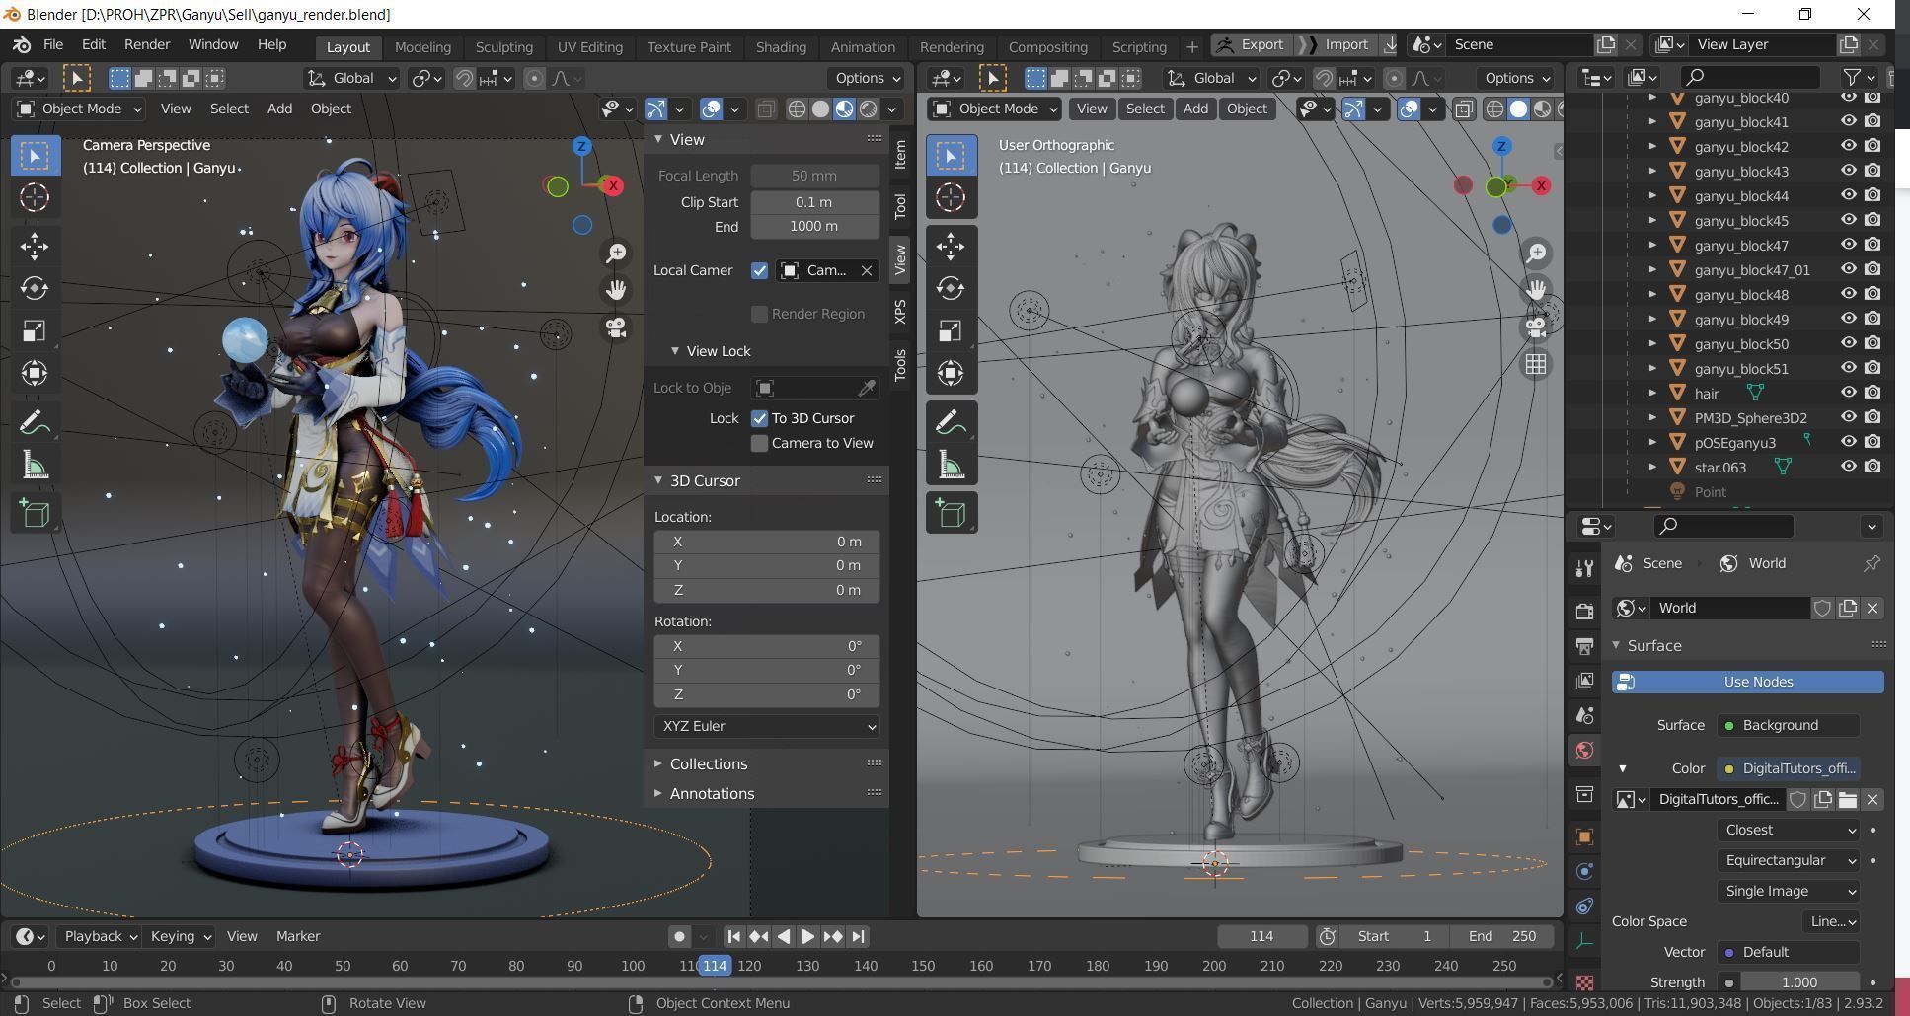
Task: Click the pan hand icon in left viewport
Action: click(x=616, y=290)
